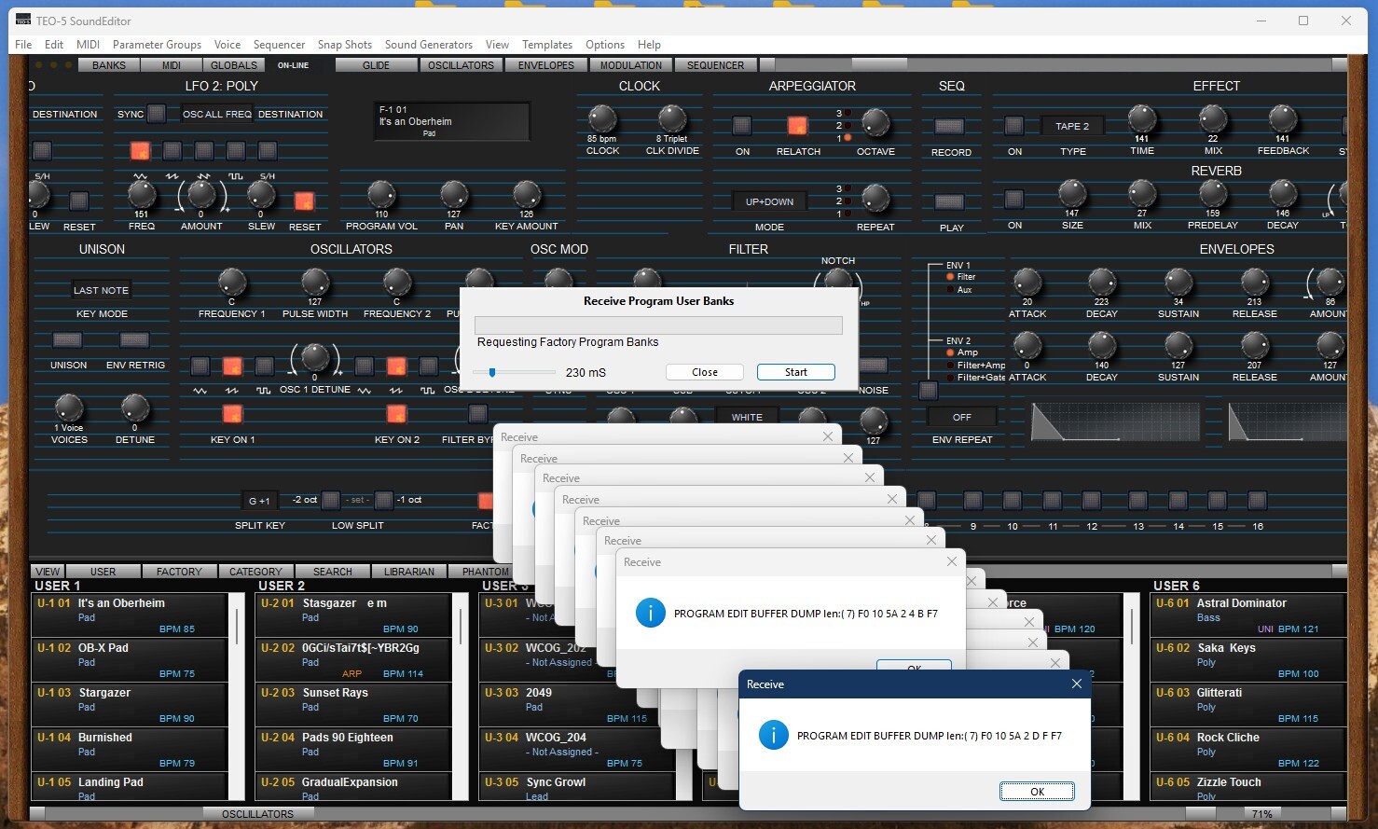Enable the EFFECT ON switch
The height and width of the screenshot is (829, 1378).
click(x=1014, y=125)
